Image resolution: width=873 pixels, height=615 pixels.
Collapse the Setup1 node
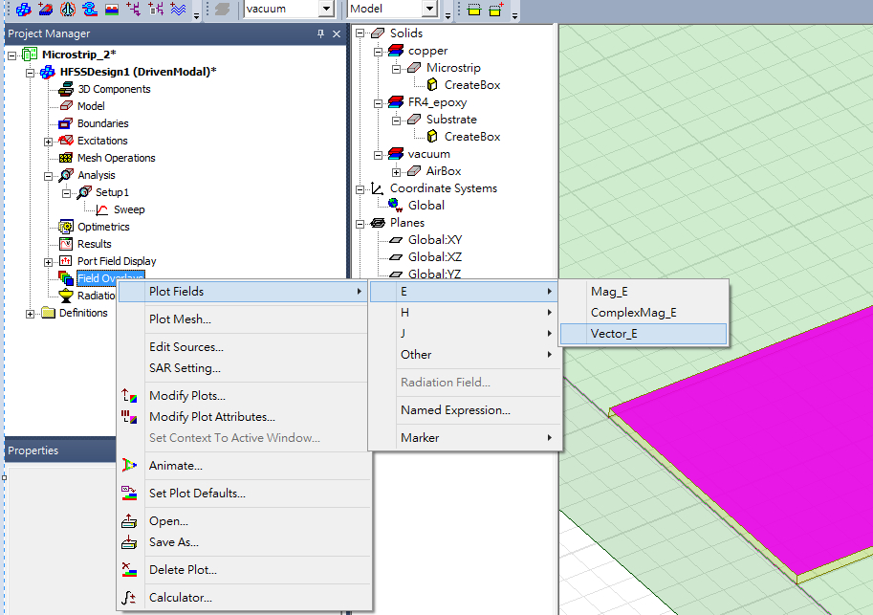(x=66, y=193)
